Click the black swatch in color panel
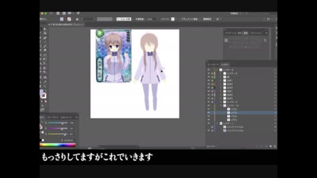The image size is (317, 178). point(41,140)
